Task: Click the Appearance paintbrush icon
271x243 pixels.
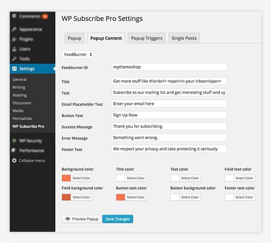Action: click(x=15, y=29)
